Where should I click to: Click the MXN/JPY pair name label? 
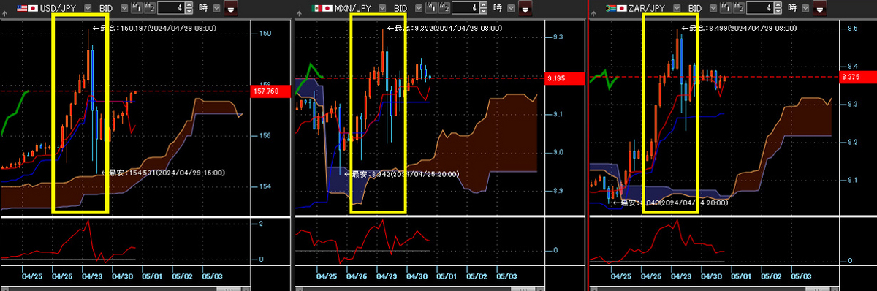(353, 9)
